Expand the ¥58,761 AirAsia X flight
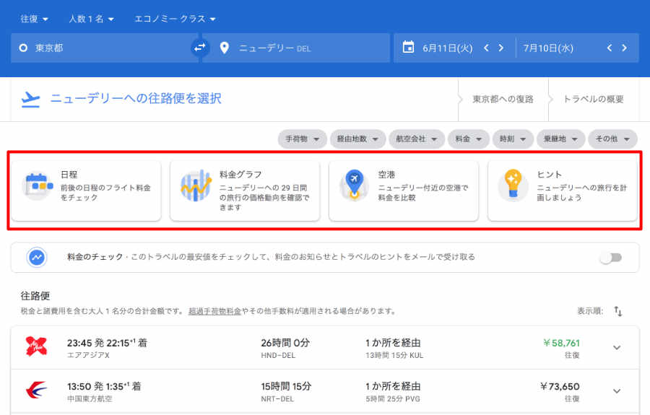 pos(617,348)
